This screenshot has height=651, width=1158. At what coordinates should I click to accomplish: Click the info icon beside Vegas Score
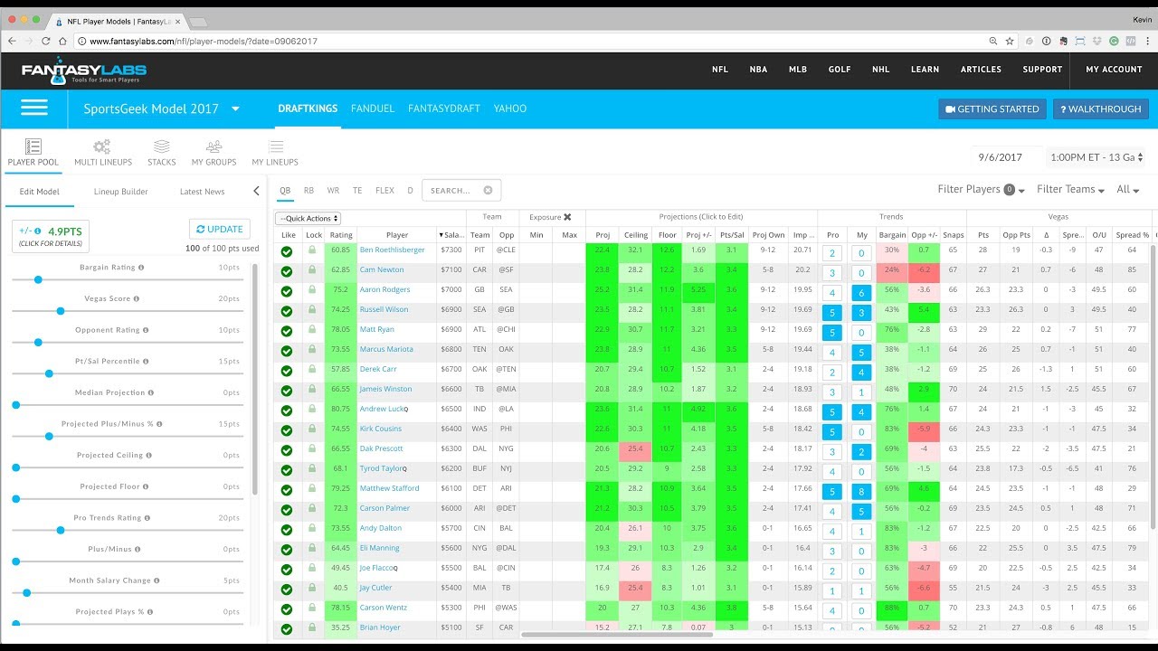point(138,298)
